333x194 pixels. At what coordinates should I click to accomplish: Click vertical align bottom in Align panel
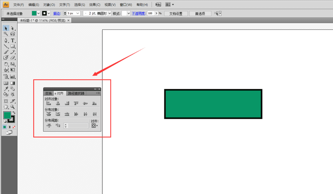pos(94,103)
